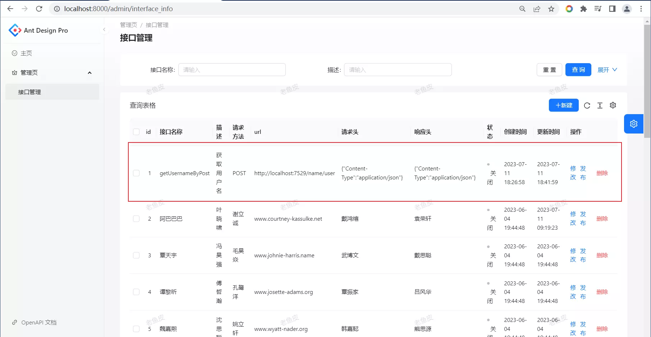Click 修改 for row id 4
This screenshot has height=337, width=651.
coord(573,292)
